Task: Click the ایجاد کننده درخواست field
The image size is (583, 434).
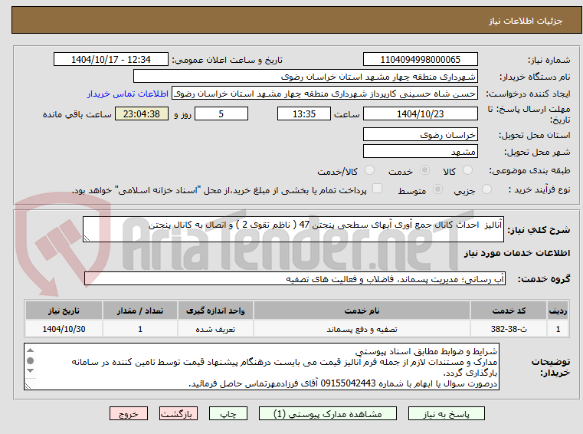Action: pyautogui.click(x=325, y=94)
